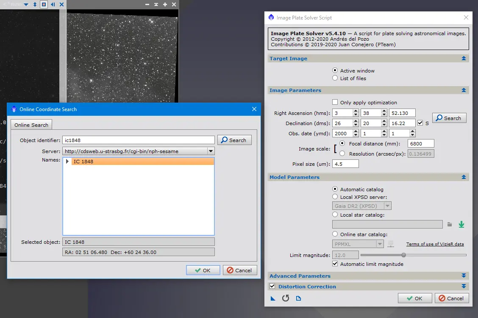Click the image window plus maximize icon
Screen dimensions: 478x318
165,4
